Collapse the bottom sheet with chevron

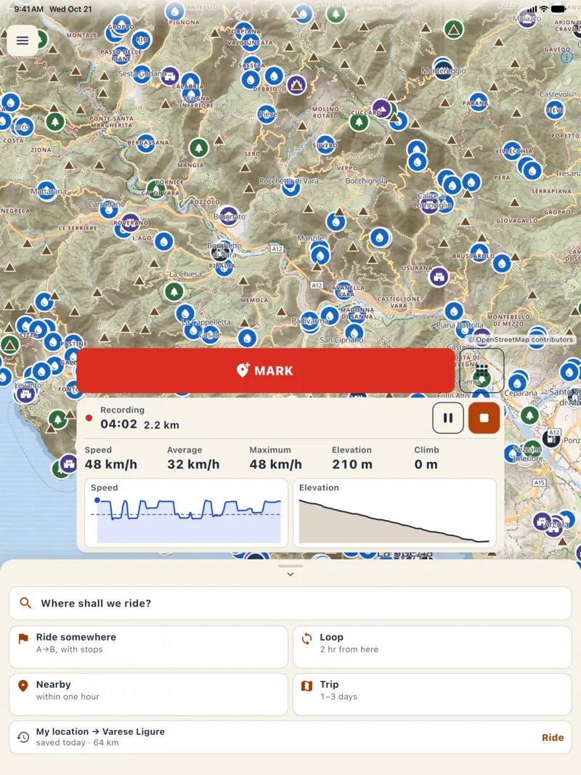[290, 574]
